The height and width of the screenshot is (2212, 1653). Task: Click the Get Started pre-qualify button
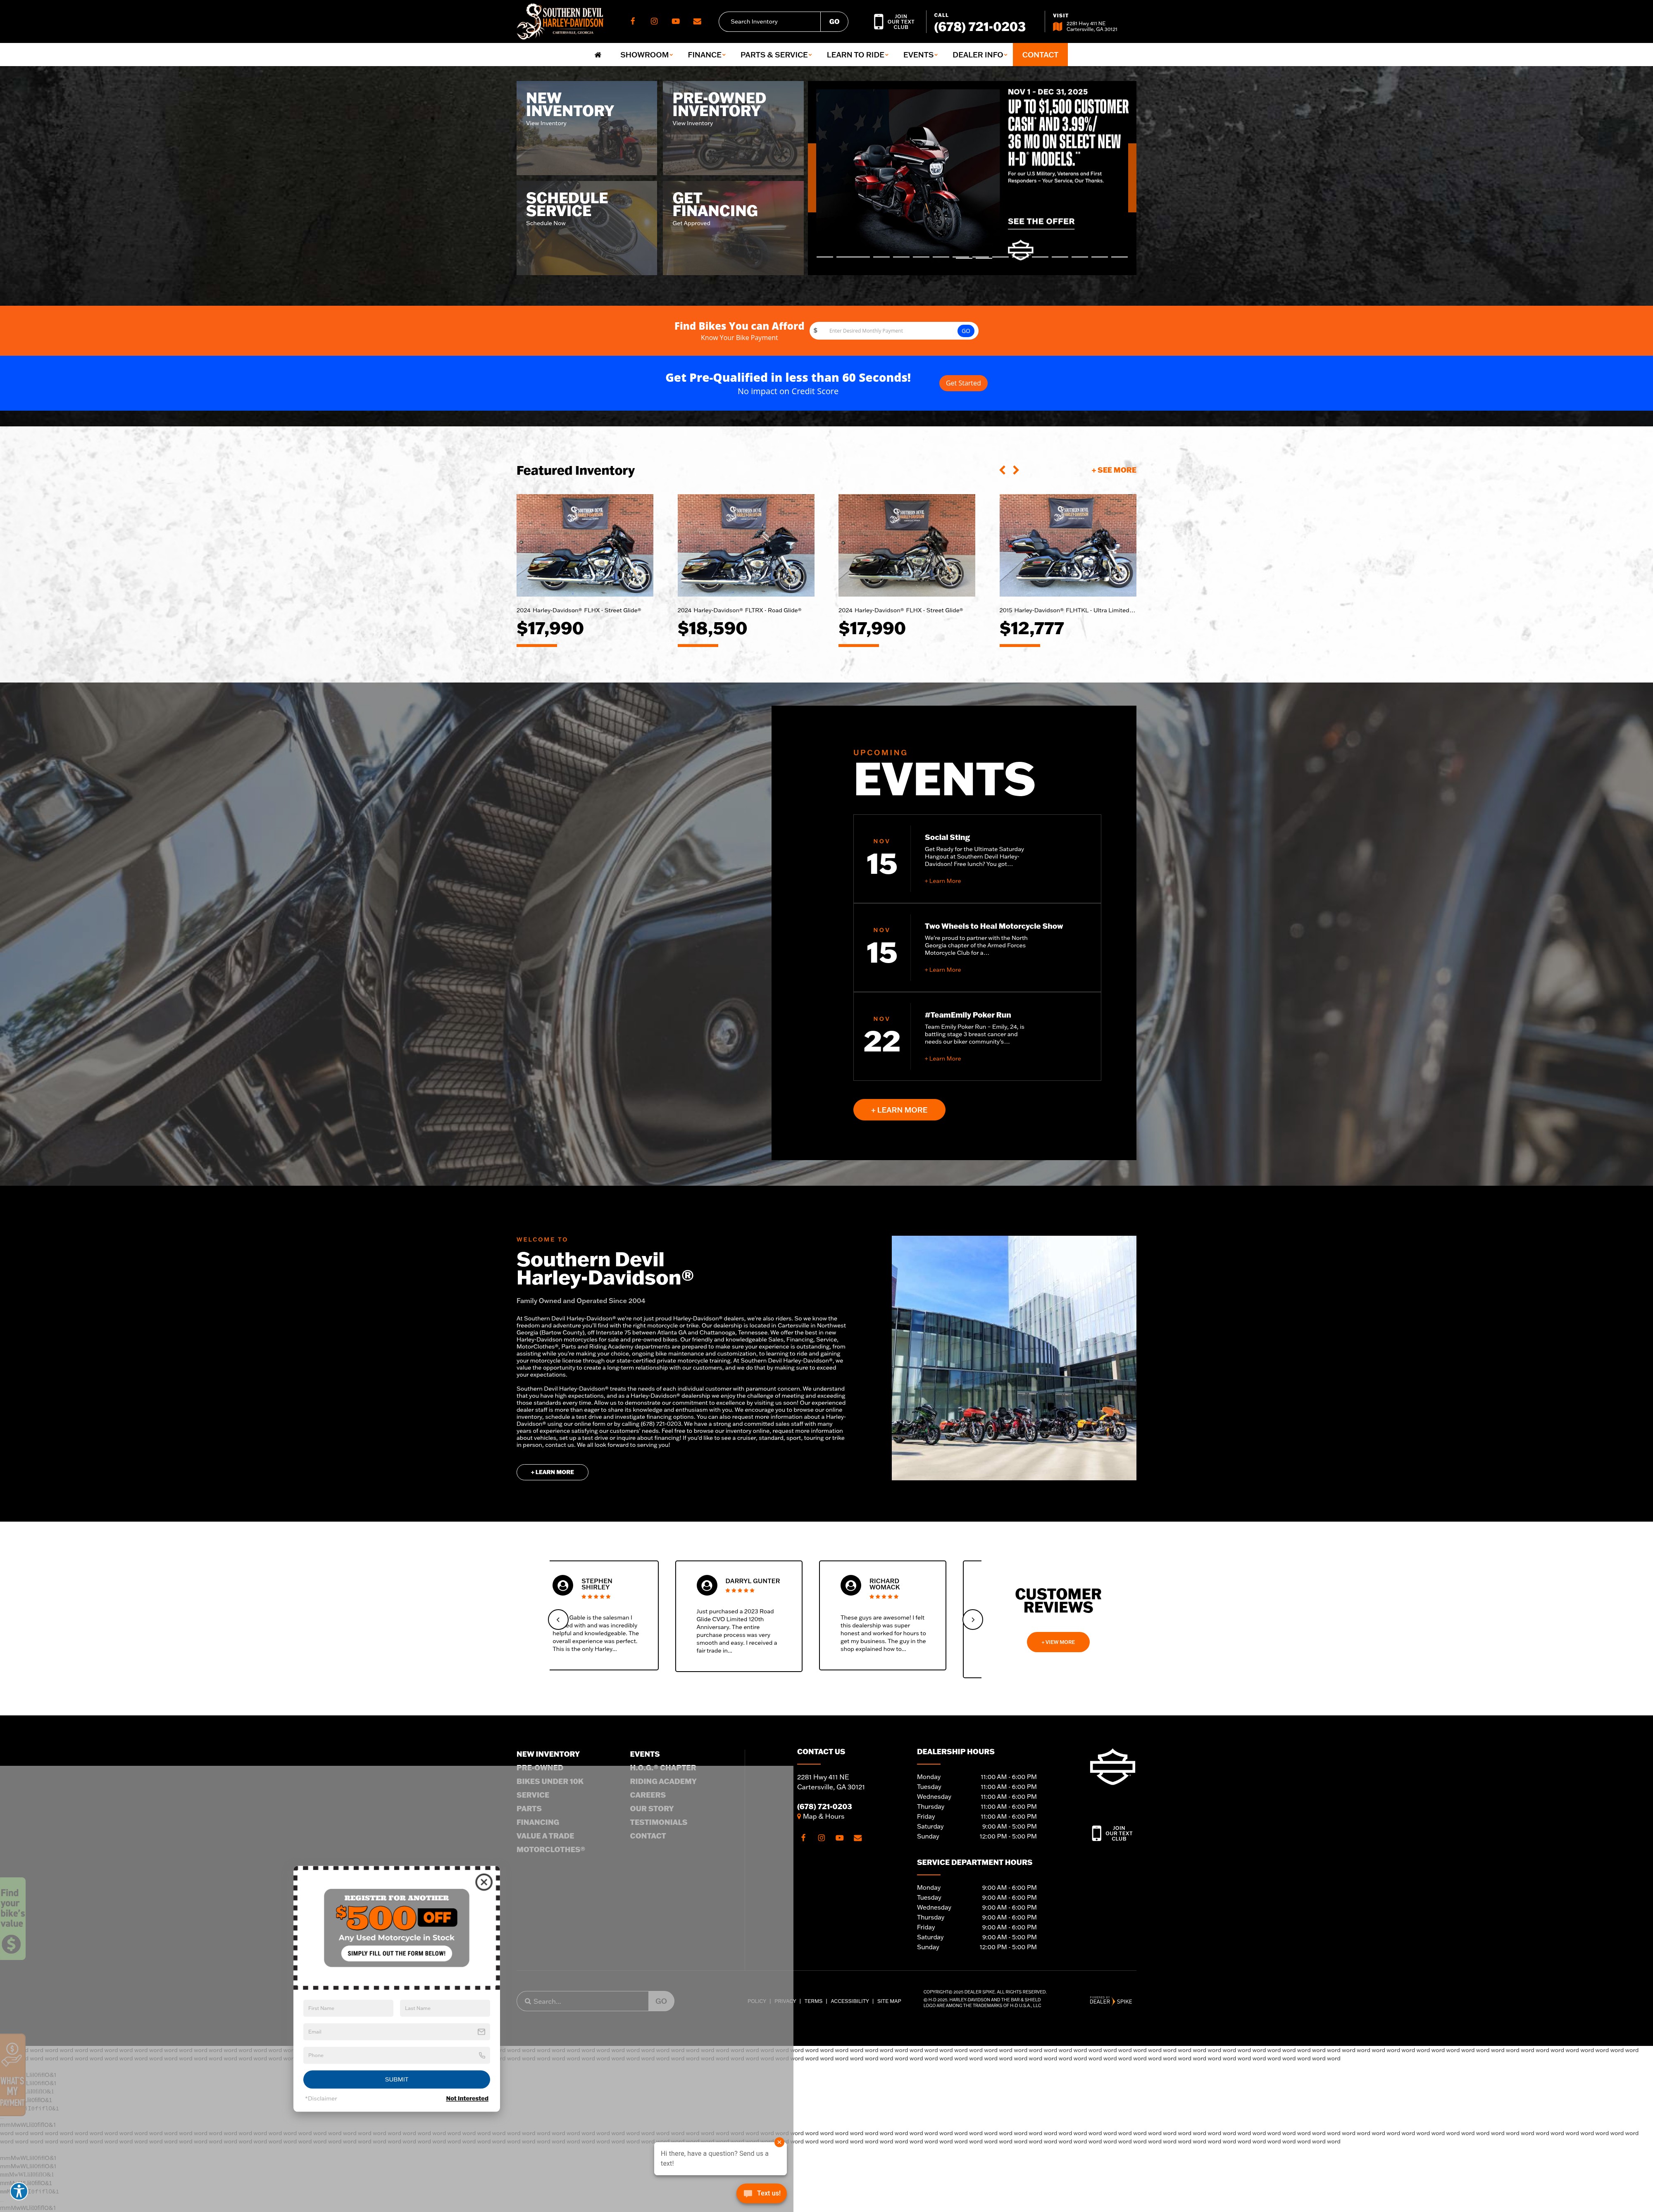coord(963,383)
